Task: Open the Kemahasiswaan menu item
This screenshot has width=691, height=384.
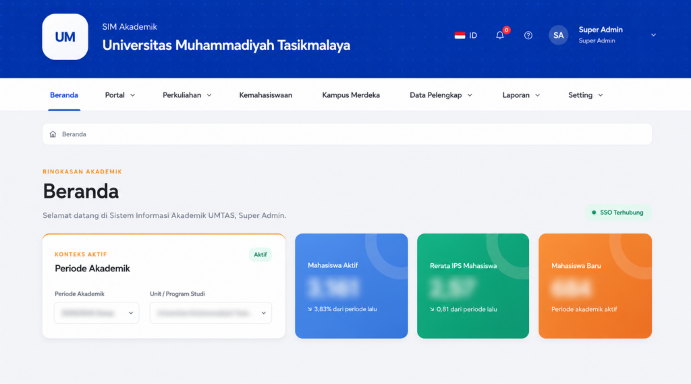Action: (x=266, y=94)
